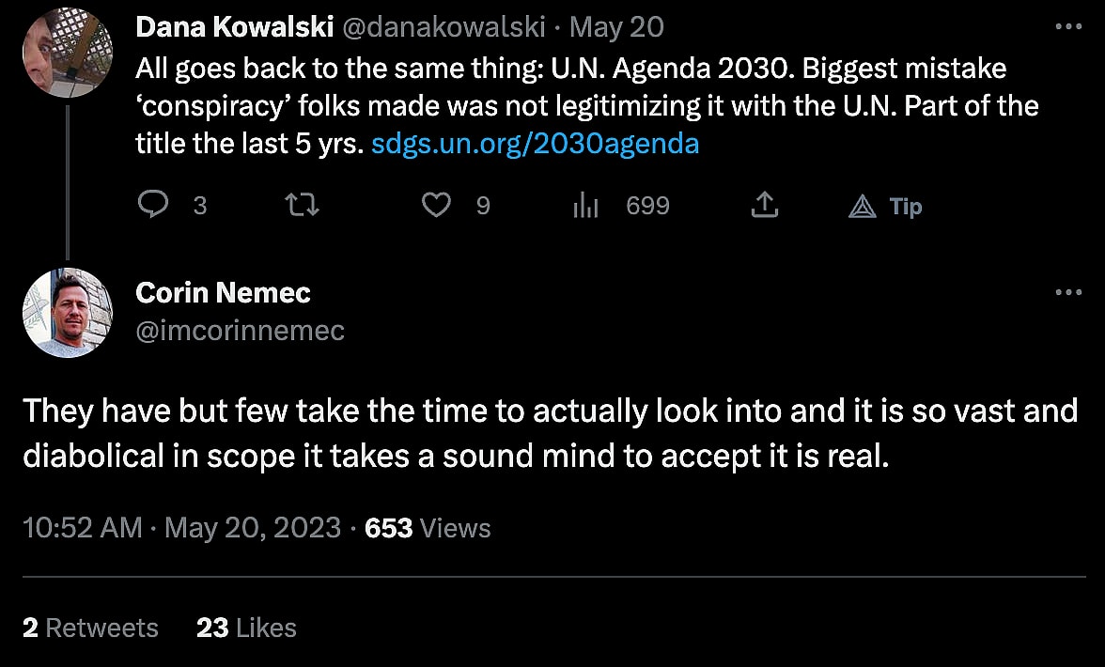View the 23 Likes list

click(x=246, y=628)
